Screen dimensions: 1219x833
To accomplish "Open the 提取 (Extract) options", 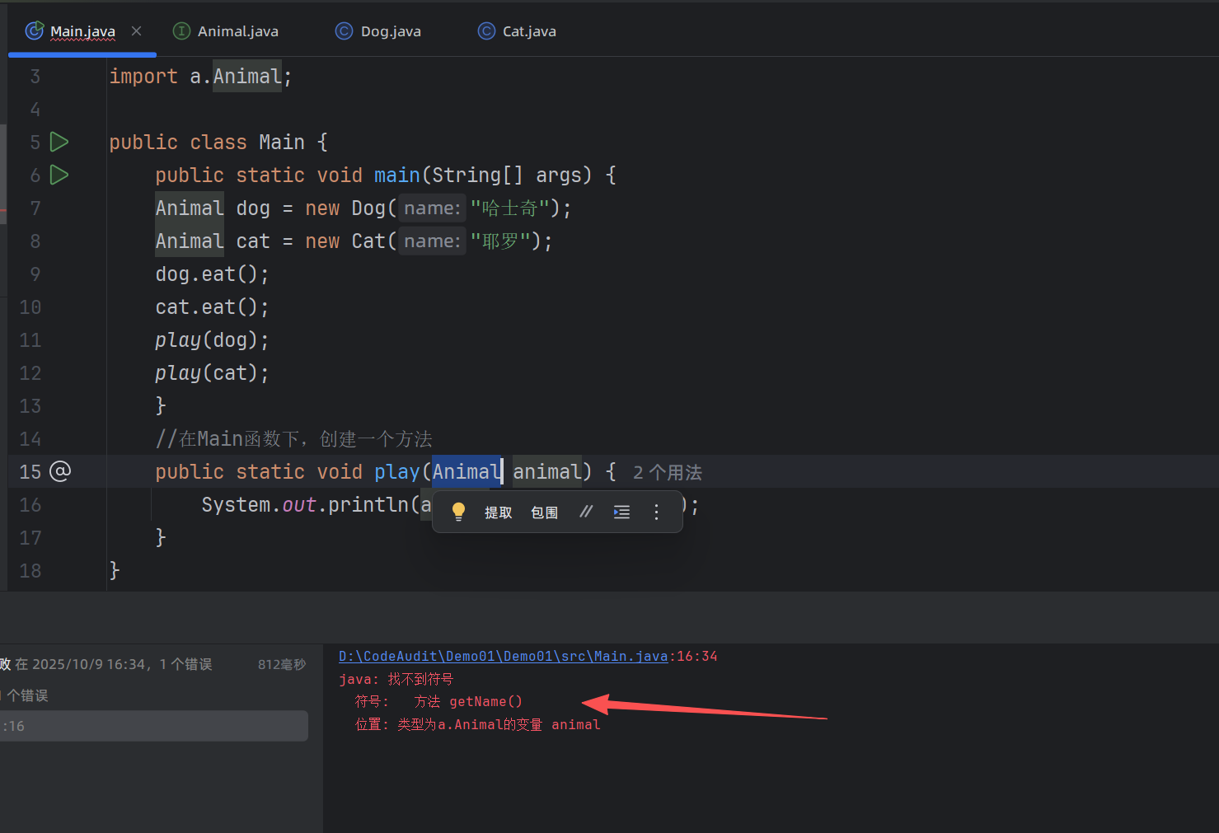I will (x=498, y=512).
